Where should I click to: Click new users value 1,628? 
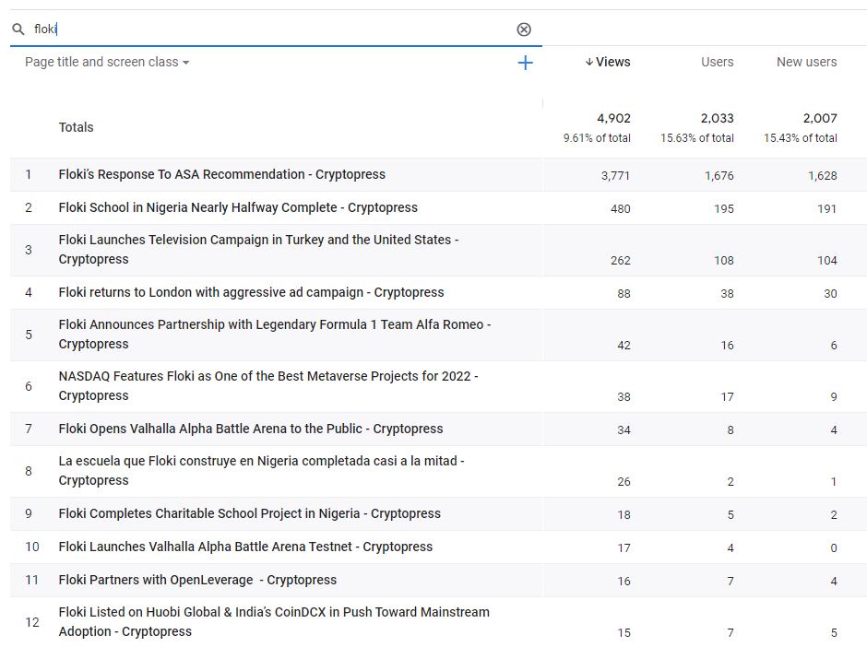(822, 176)
